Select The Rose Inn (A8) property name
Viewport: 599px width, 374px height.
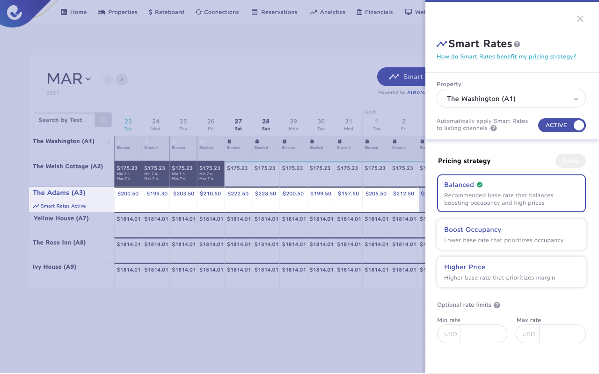(59, 243)
